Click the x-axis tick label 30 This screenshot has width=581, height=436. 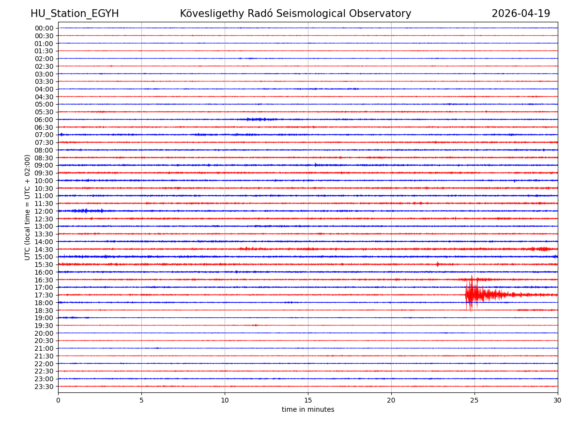(558, 401)
